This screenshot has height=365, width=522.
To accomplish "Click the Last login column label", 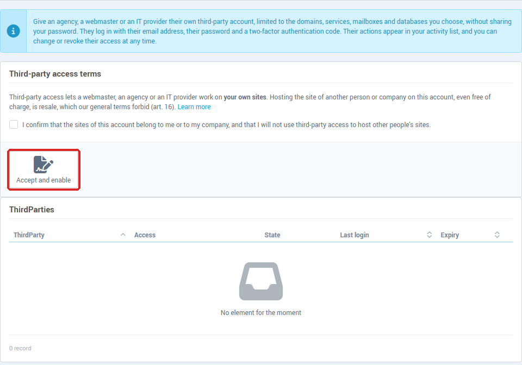I will coord(355,235).
